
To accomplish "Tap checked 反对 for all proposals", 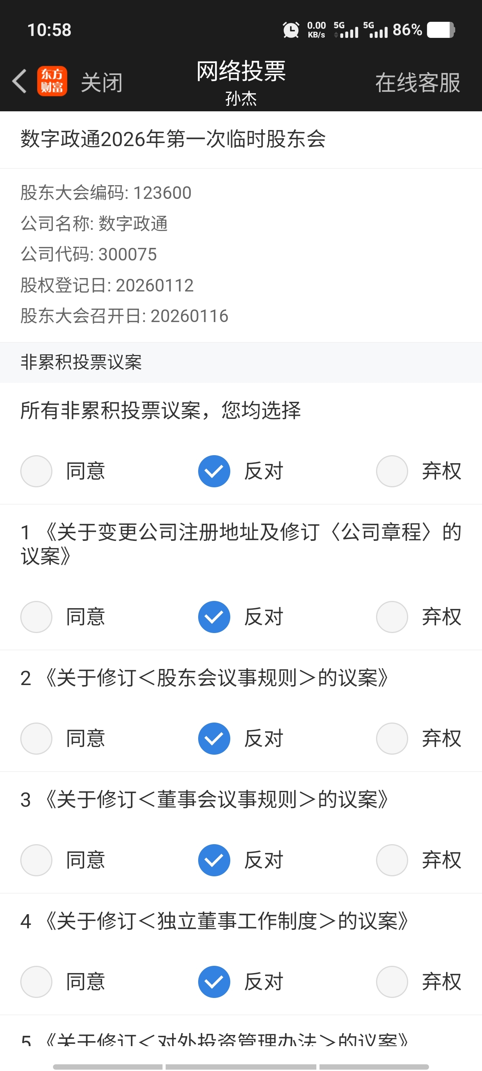I will point(214,471).
